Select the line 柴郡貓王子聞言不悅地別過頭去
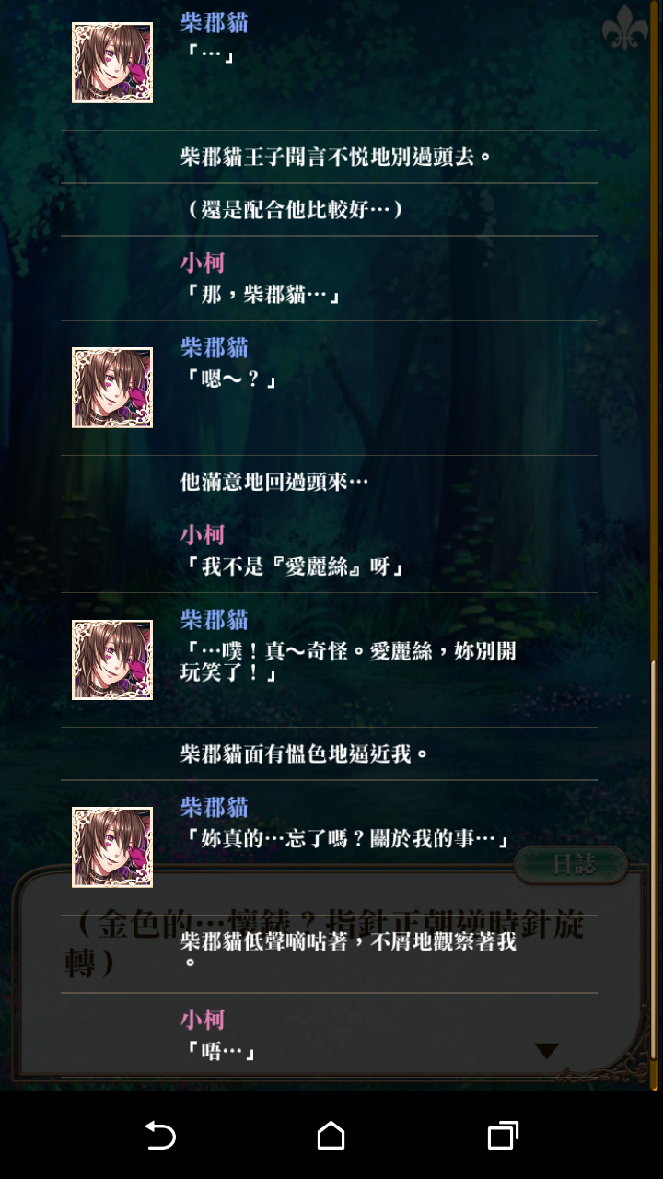The height and width of the screenshot is (1179, 663). pyautogui.click(x=338, y=157)
